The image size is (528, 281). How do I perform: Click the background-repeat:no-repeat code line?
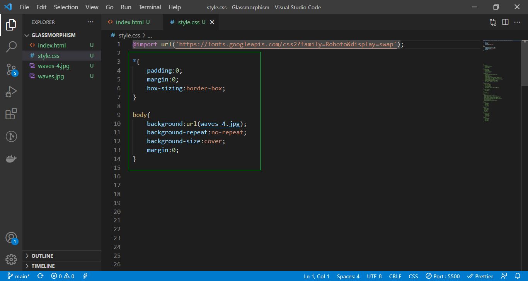coord(197,132)
